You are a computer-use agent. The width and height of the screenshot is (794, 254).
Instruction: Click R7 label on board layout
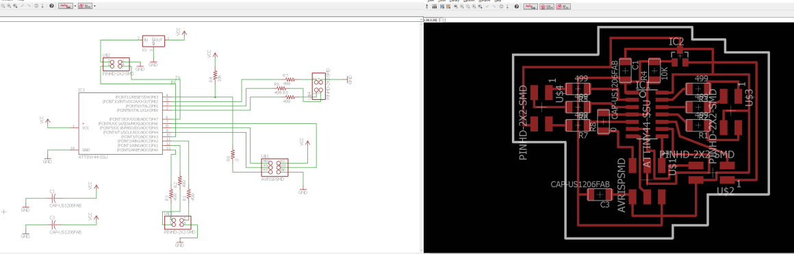tap(582, 136)
